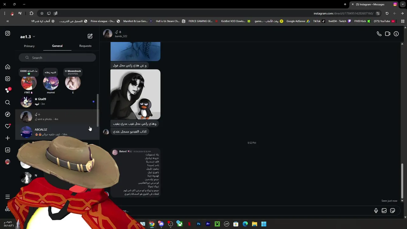Open the ABOAL3Z conversation
Image resolution: width=407 pixels, height=229 pixels.
(57, 132)
